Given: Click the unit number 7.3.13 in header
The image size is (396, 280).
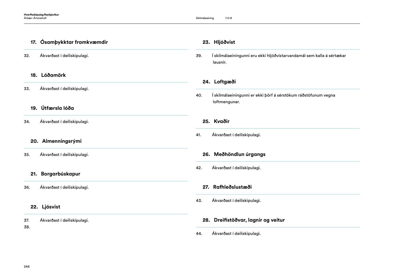Looking at the screenshot, I should tap(228, 18).
